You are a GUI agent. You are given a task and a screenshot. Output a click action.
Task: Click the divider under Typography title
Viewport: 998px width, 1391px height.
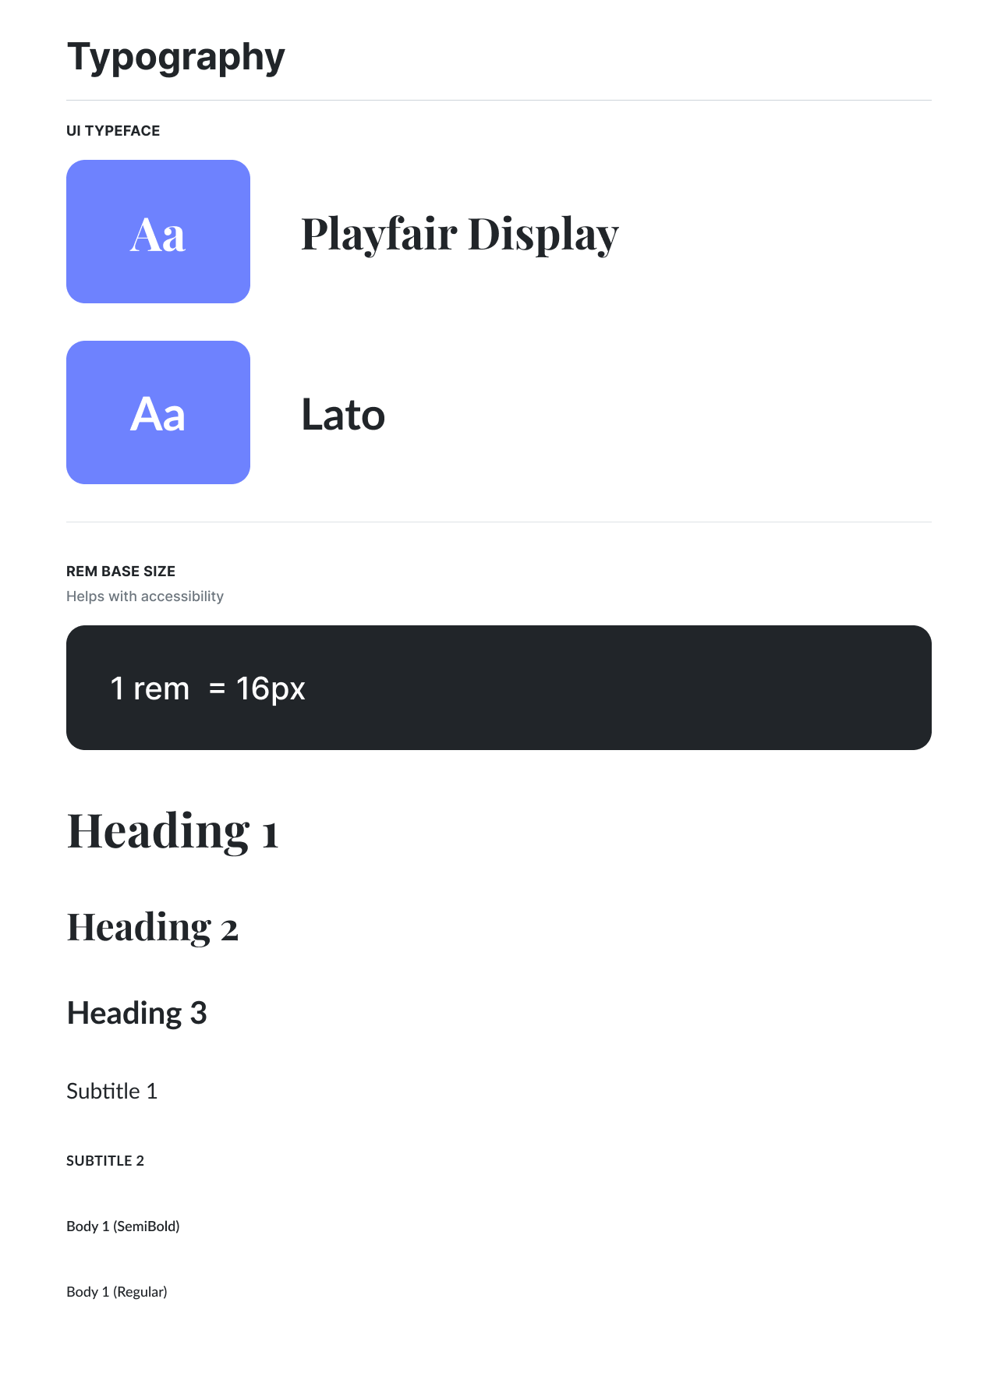499,100
